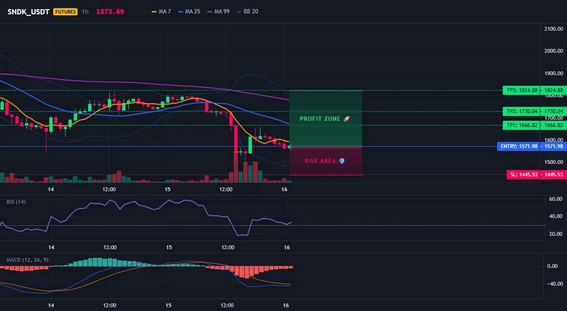The image size is (567, 311).
Task: Click the current price 1573.69
Action: pyautogui.click(x=110, y=12)
